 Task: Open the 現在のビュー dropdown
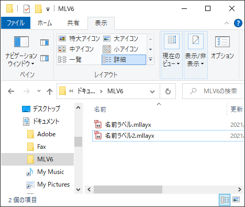point(172,55)
